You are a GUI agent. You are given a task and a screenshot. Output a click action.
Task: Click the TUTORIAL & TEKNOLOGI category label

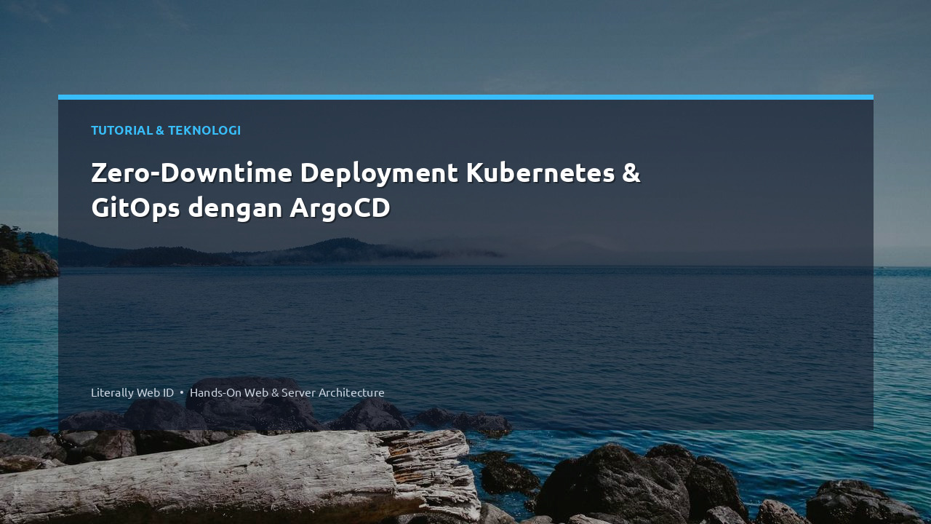166,130
